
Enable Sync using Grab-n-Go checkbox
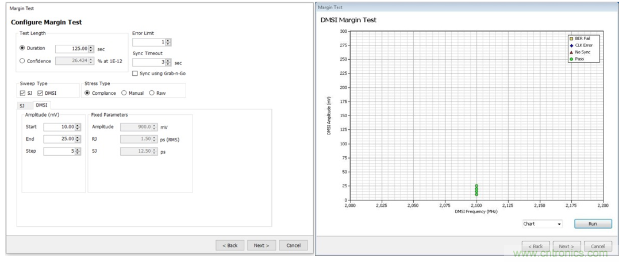click(135, 74)
